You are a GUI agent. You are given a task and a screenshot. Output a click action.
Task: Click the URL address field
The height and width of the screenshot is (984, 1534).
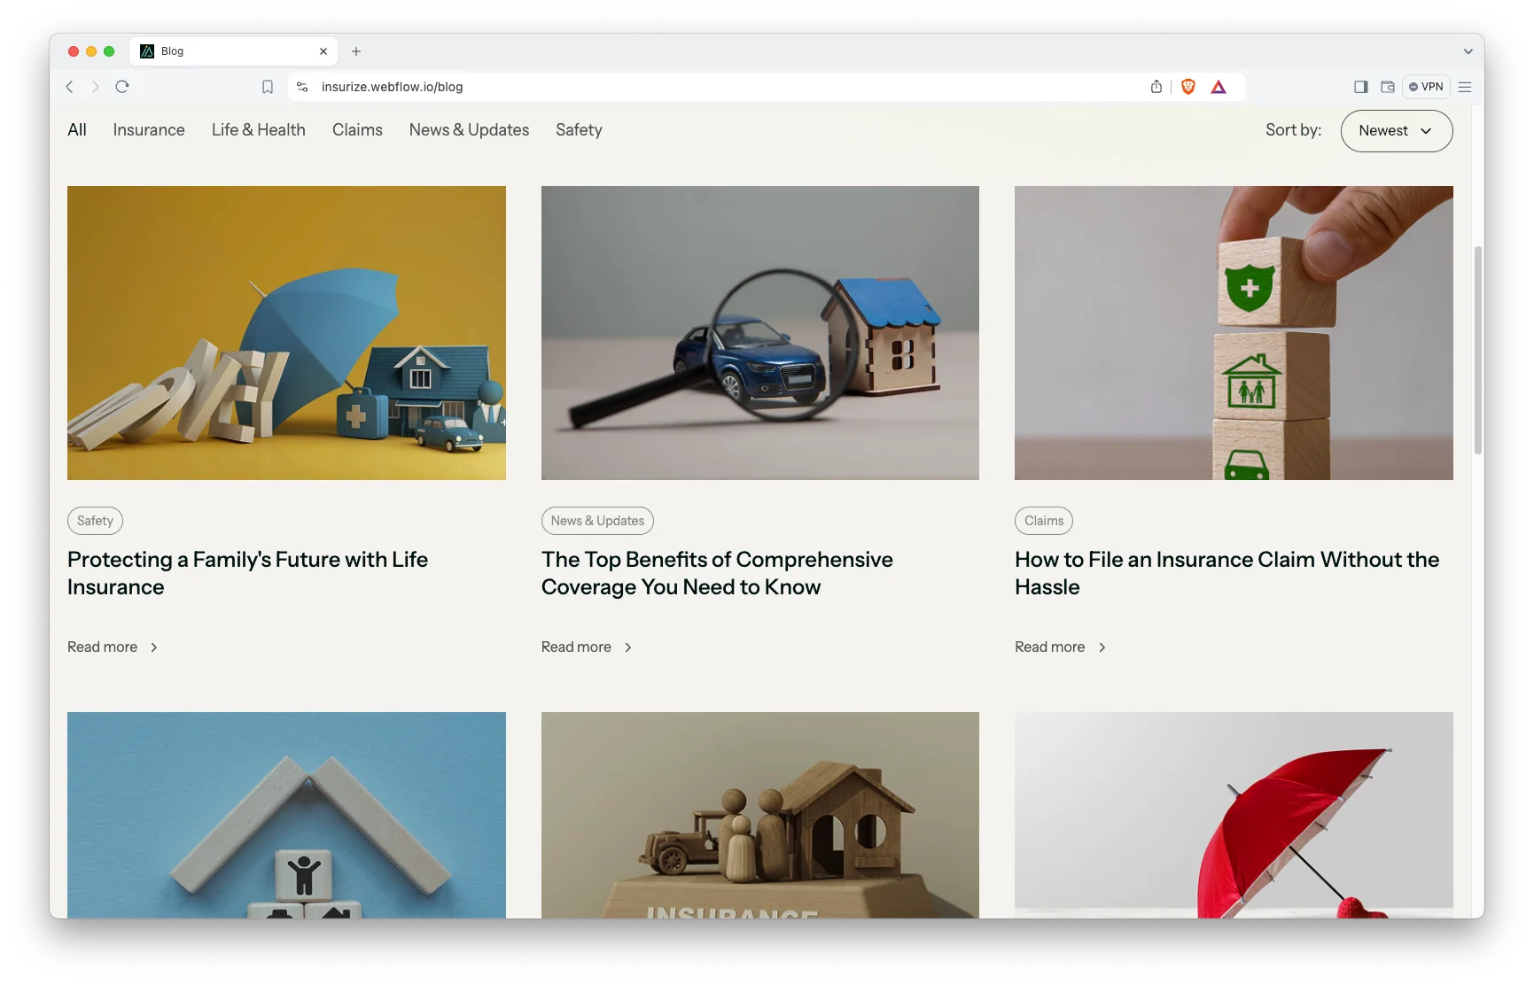pyautogui.click(x=709, y=87)
